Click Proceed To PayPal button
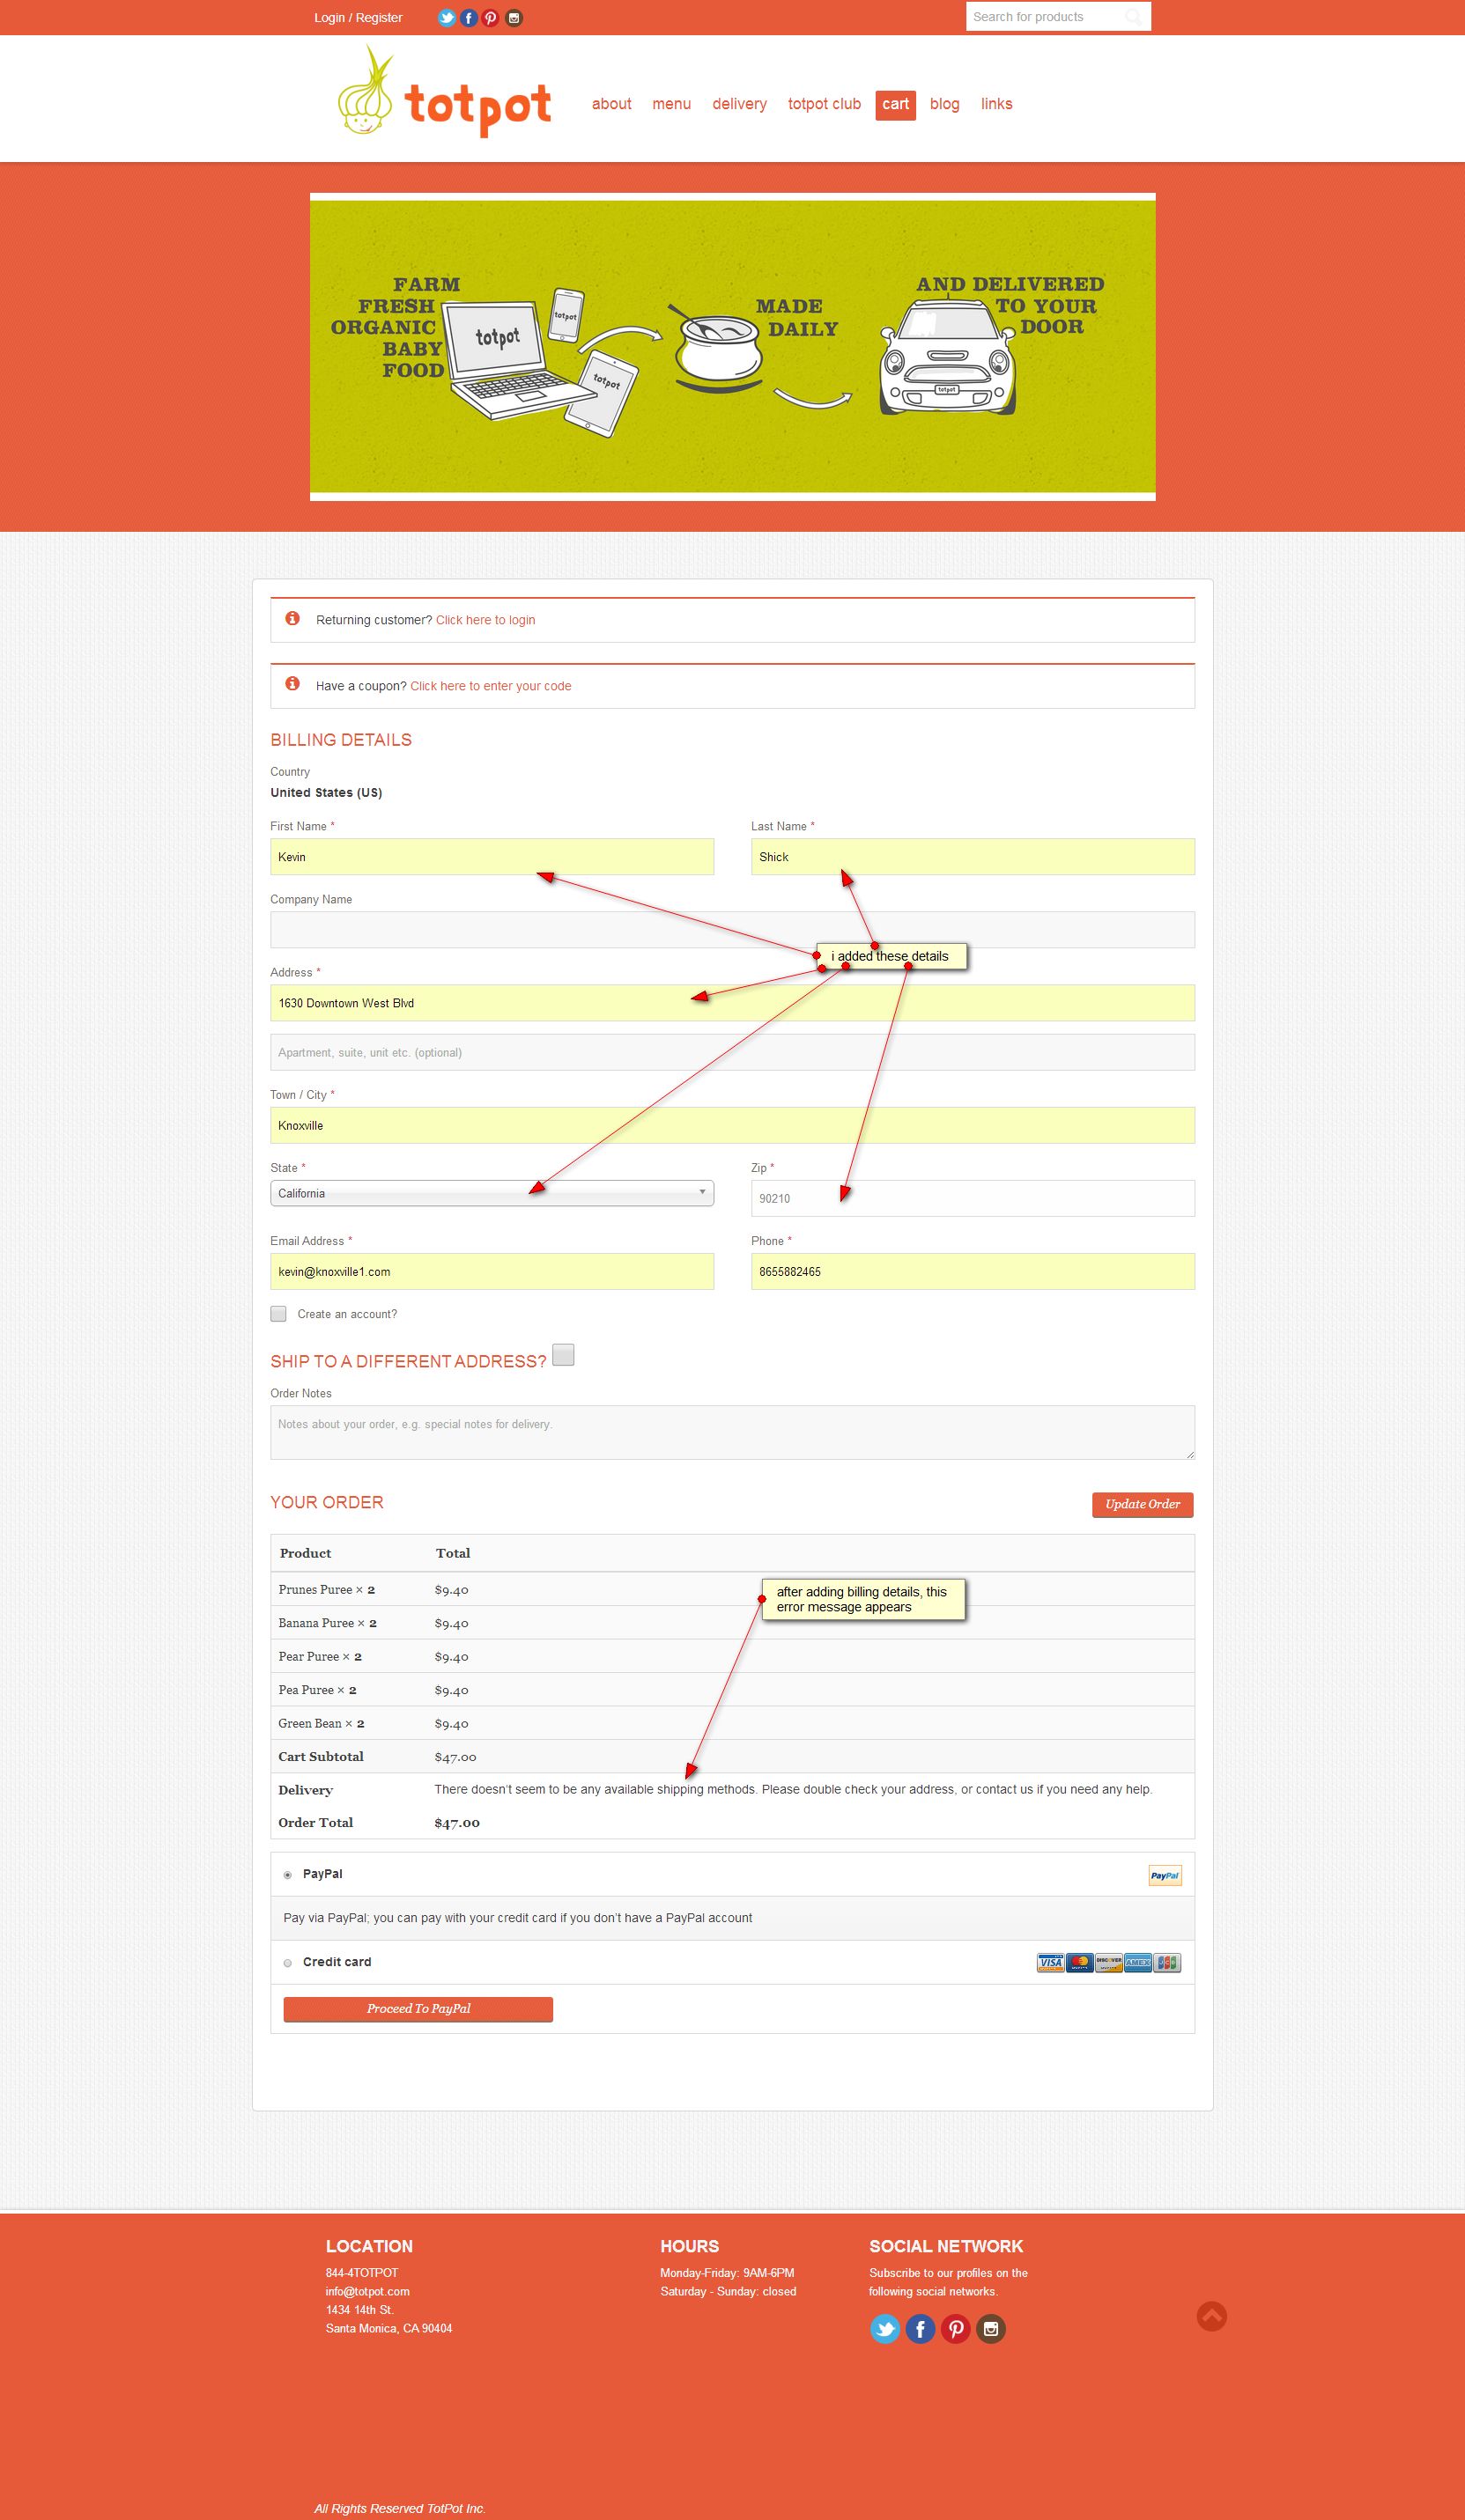Image resolution: width=1465 pixels, height=2520 pixels. [x=418, y=2009]
